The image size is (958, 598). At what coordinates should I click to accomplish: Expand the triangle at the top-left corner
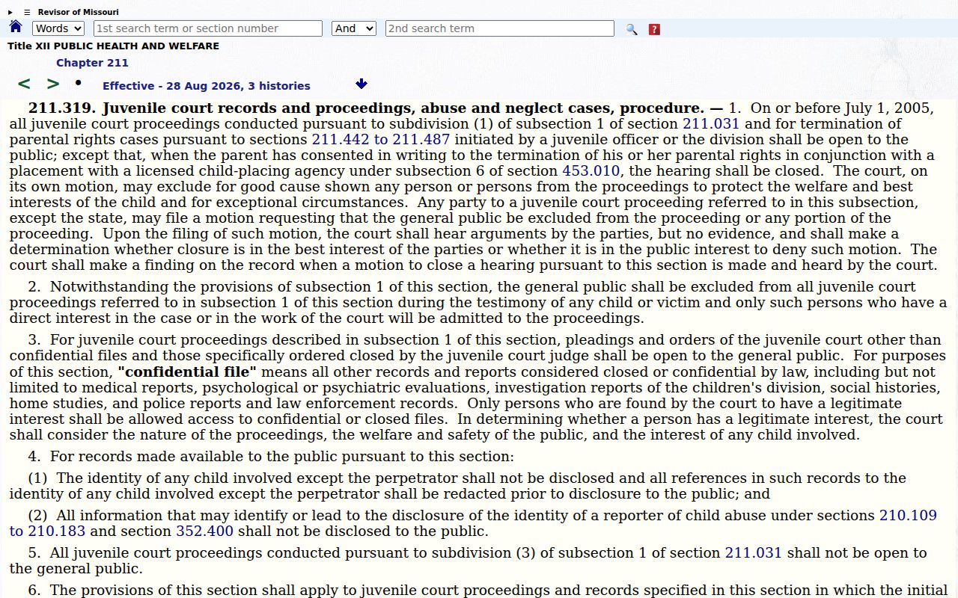point(10,12)
